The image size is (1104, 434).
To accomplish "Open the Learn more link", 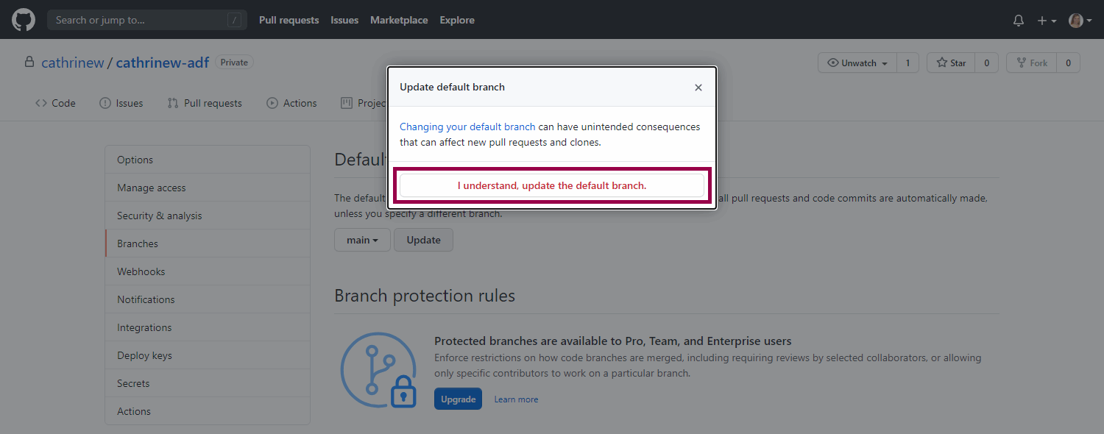I will pos(516,399).
